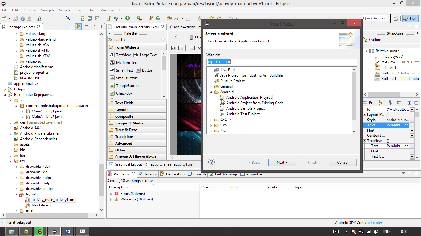Toggle the CheckBox widget in Palette
Screen dimensions: 421x236
[121, 93]
